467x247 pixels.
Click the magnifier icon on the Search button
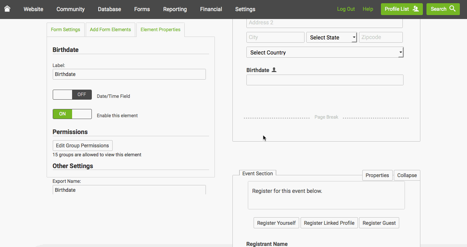tap(452, 9)
